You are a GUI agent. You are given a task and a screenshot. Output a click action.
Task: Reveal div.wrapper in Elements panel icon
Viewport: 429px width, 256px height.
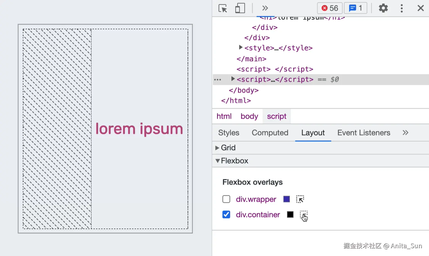pyautogui.click(x=300, y=199)
